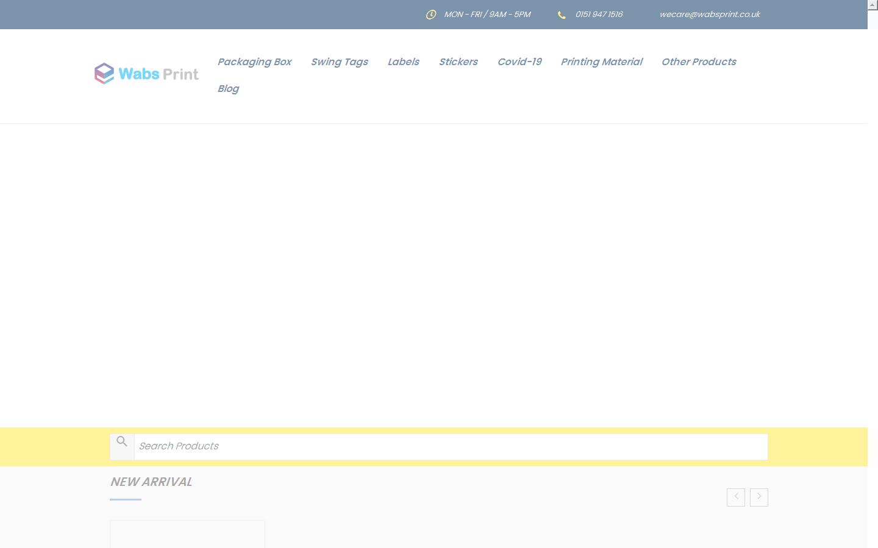Click the first New Arrival product card

[x=187, y=534]
